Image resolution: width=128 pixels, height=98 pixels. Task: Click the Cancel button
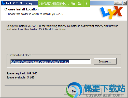click(x=115, y=91)
